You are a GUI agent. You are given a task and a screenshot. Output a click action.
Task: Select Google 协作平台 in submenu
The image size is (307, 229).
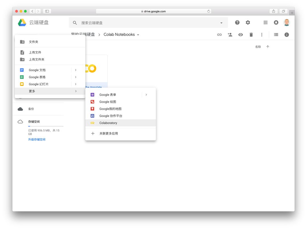121,116
